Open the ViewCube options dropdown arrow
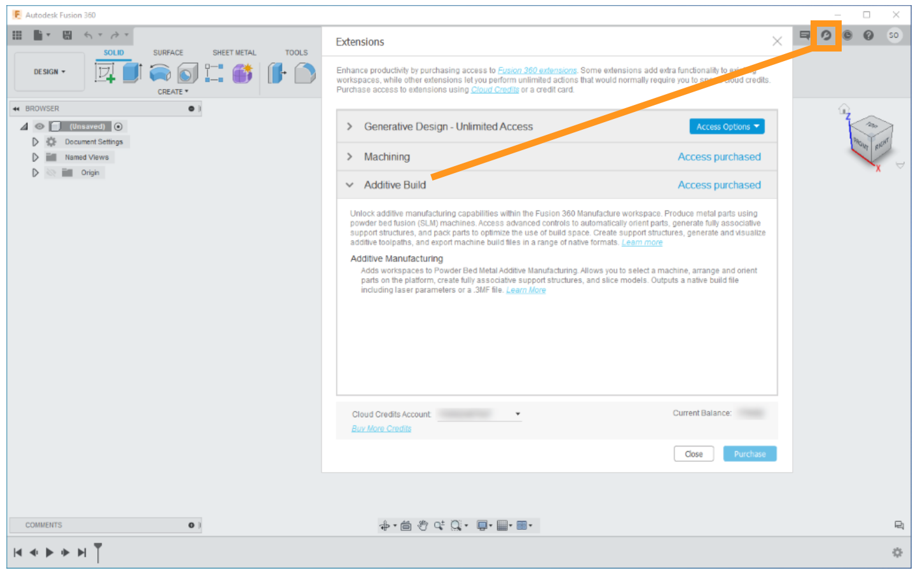 [x=900, y=165]
